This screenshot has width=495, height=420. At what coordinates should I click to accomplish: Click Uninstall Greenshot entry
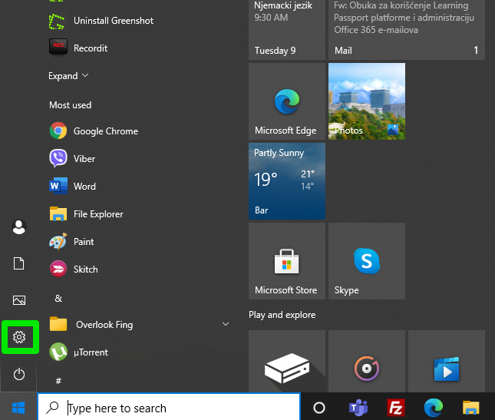(101, 21)
